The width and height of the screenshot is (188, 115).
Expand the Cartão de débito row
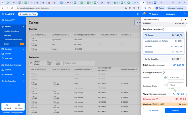[163, 59]
